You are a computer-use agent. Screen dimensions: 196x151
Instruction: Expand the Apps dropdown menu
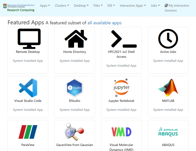[x=45, y=6]
